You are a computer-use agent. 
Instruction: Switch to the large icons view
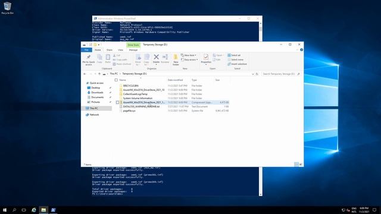[301, 165]
